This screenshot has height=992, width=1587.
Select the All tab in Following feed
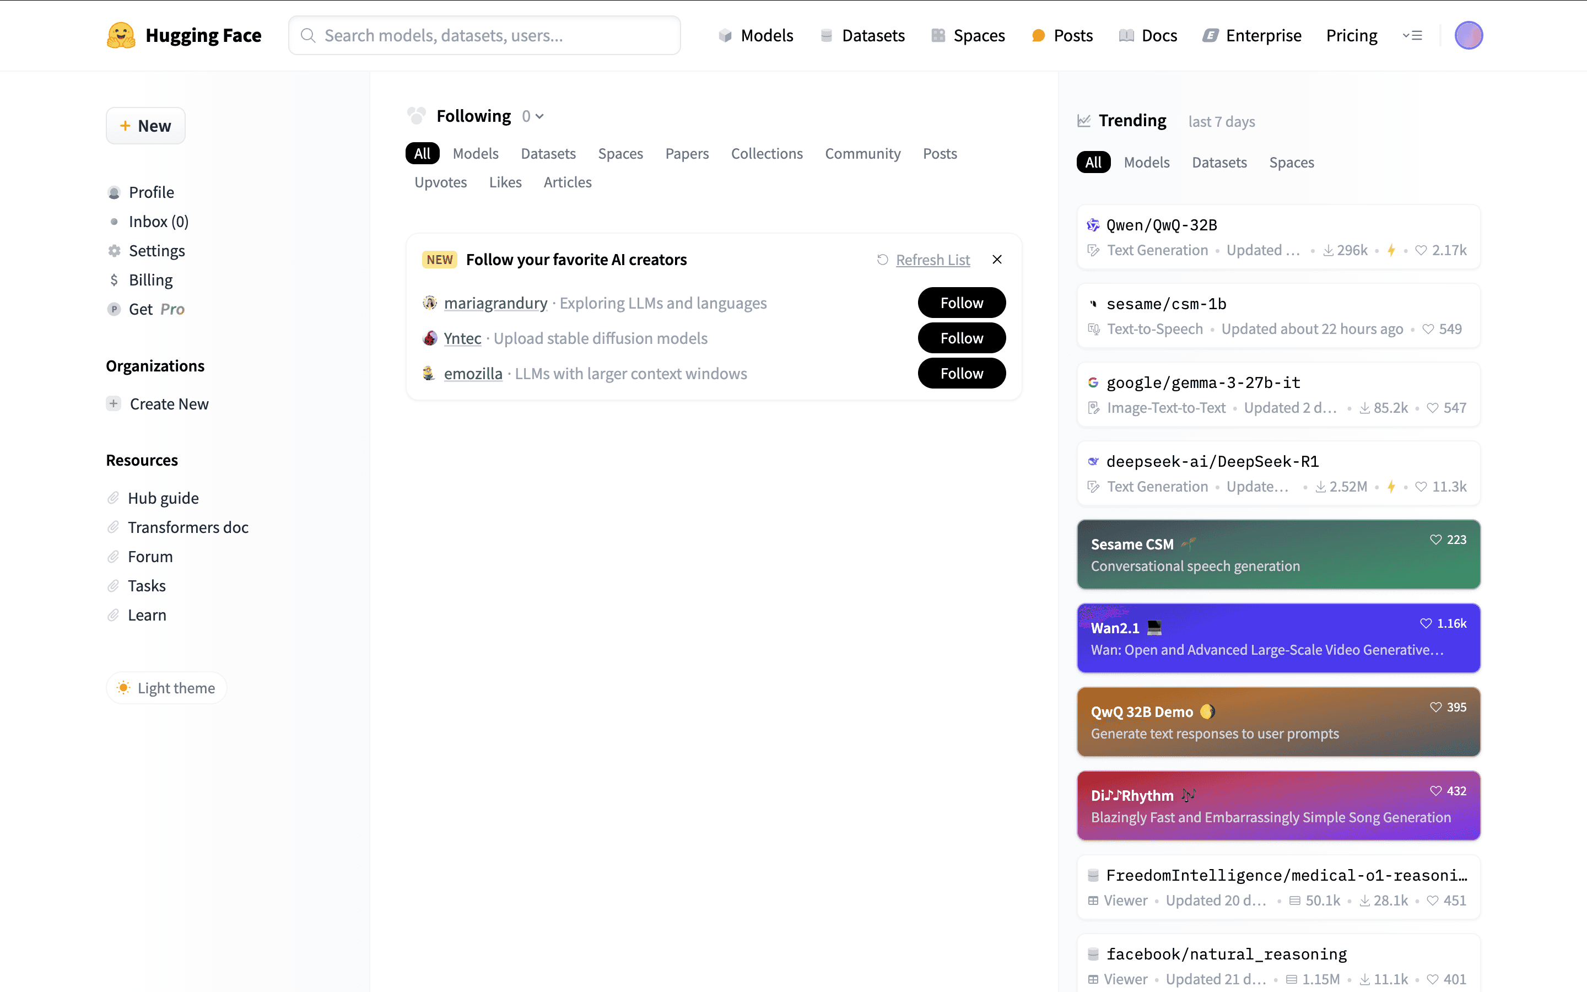click(x=422, y=154)
